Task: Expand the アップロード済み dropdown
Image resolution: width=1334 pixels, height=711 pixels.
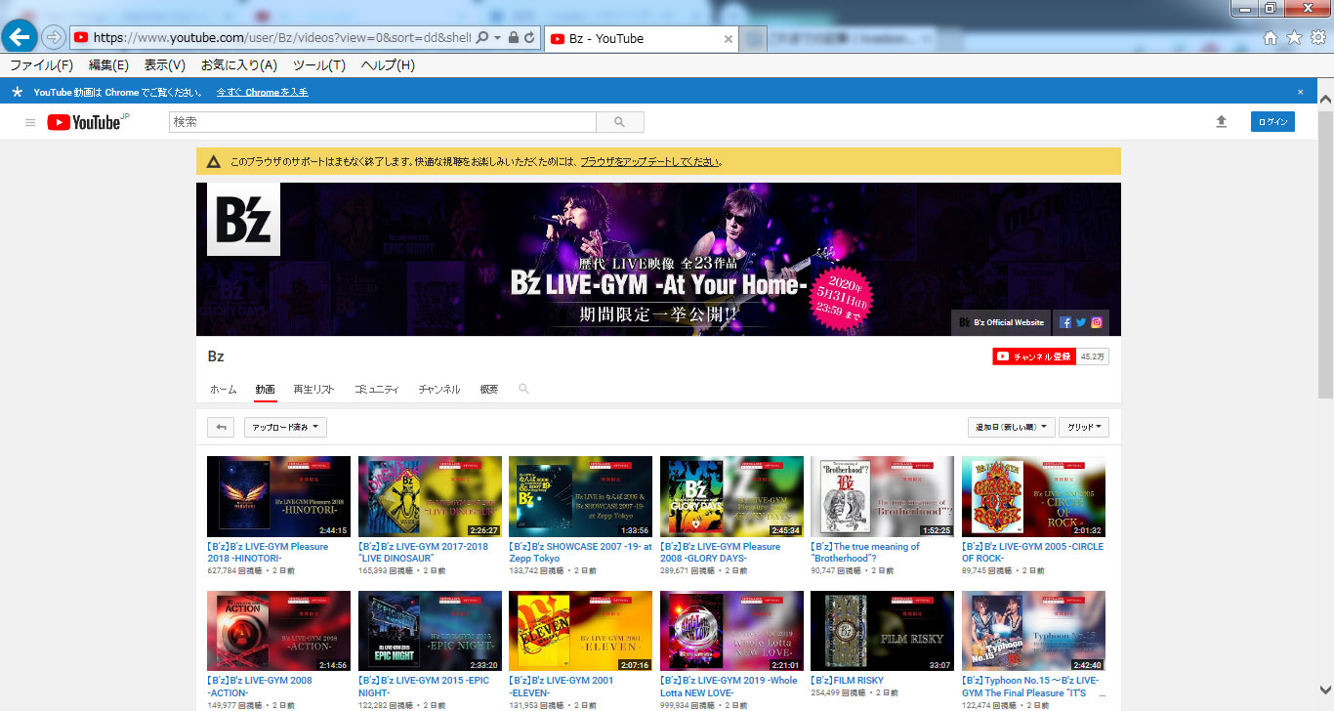Action: tap(285, 427)
